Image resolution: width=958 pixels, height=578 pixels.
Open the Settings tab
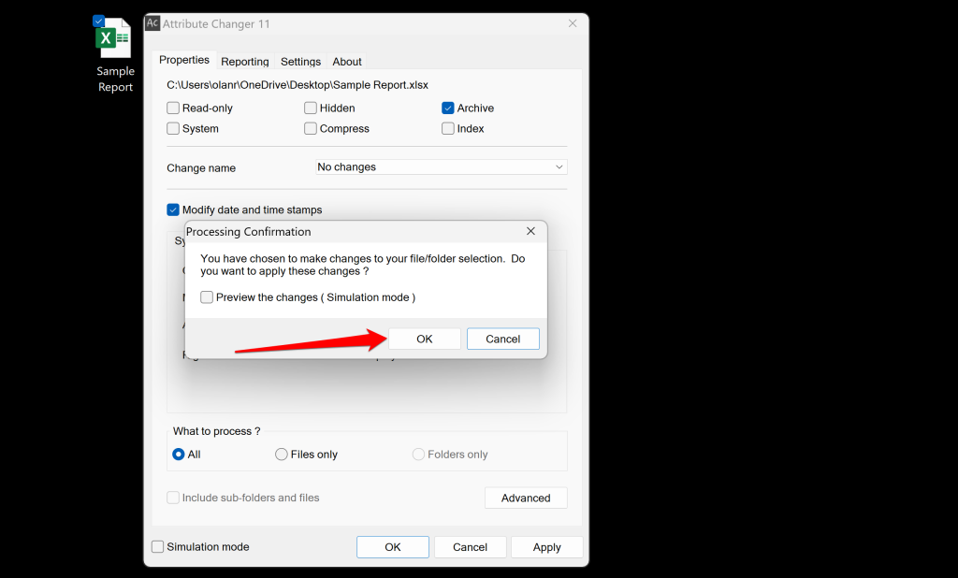(300, 62)
